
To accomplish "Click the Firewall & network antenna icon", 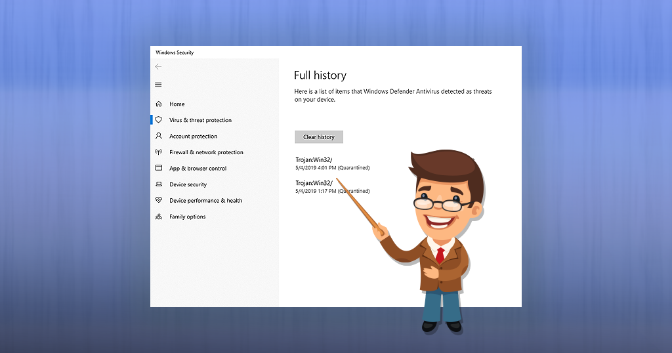I will (158, 152).
